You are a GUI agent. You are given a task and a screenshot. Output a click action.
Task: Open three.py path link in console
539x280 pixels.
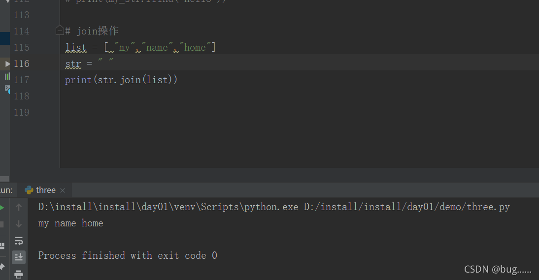[406, 207]
